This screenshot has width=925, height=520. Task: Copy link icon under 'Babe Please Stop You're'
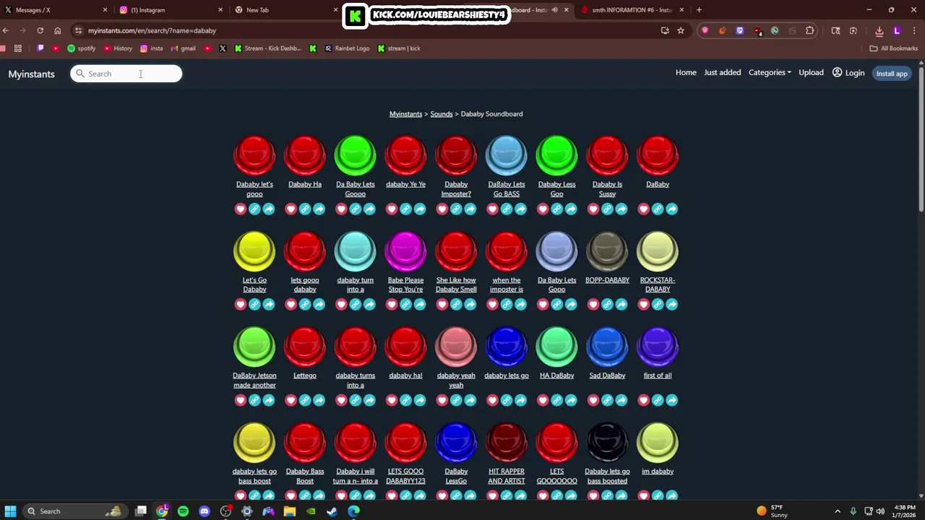(x=405, y=304)
